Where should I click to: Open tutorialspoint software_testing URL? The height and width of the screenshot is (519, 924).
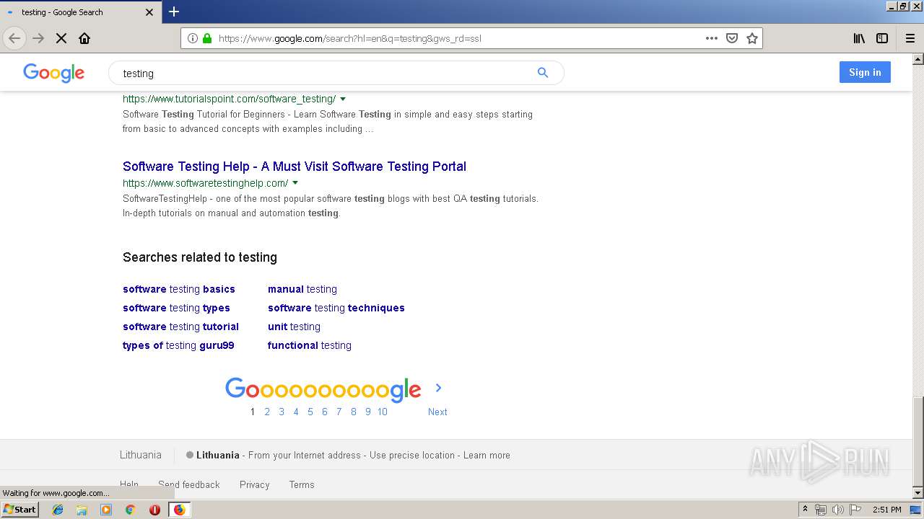point(229,99)
